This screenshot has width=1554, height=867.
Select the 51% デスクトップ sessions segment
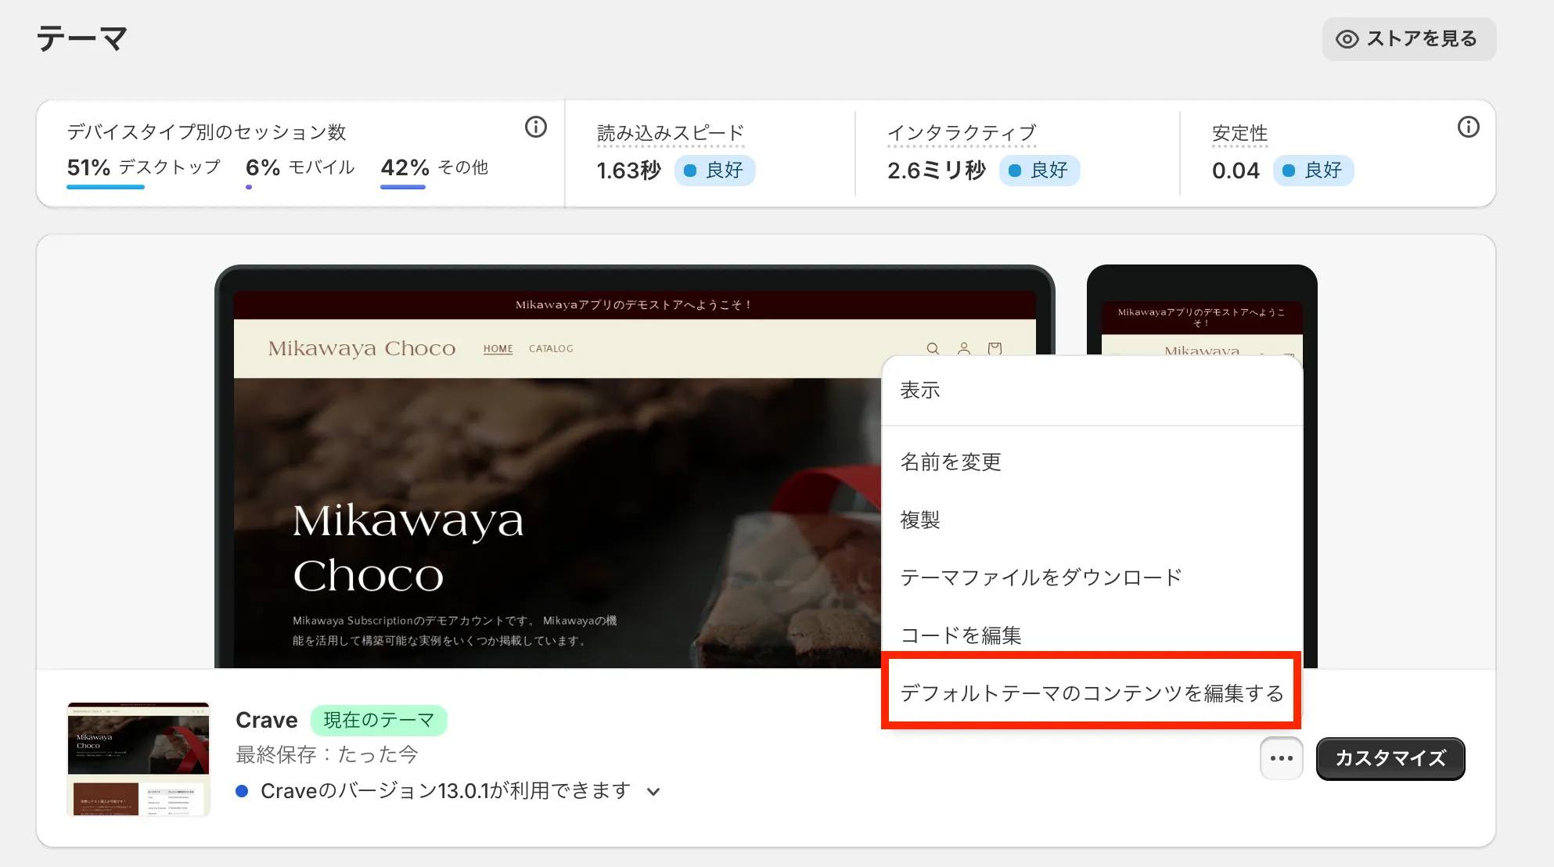[x=144, y=167]
